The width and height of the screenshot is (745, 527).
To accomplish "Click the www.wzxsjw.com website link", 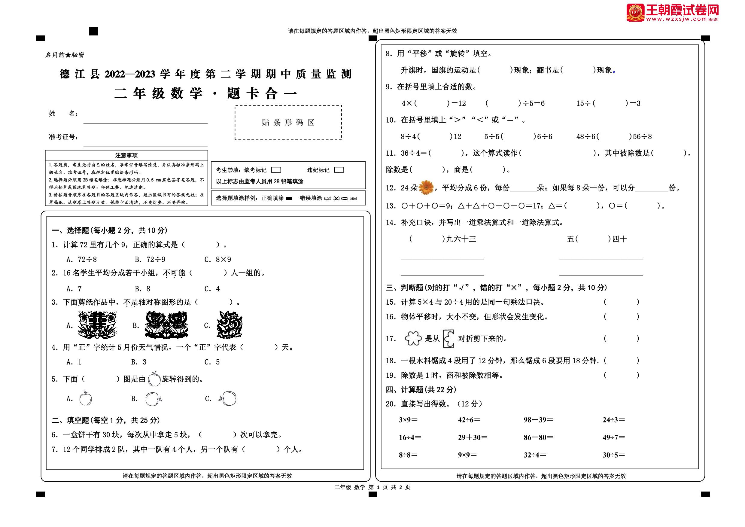I will pyautogui.click(x=677, y=20).
